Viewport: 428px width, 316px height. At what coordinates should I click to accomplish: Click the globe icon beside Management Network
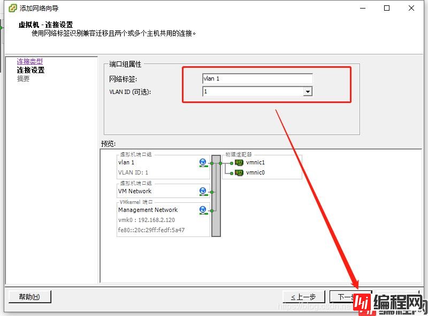pos(202,209)
